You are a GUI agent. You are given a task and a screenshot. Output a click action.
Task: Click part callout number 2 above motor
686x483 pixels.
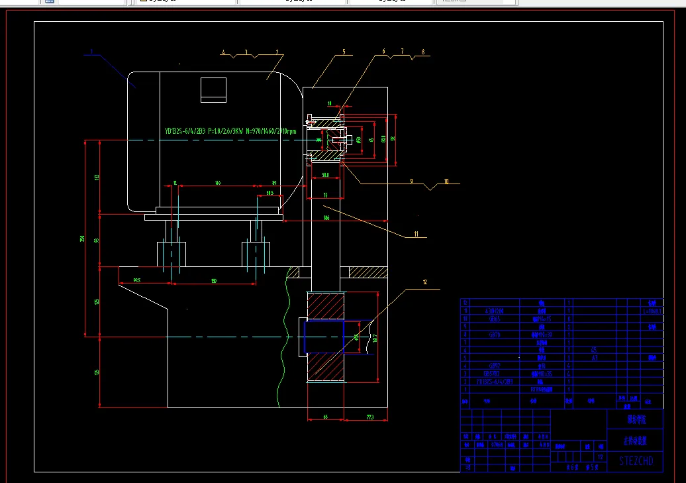pos(277,52)
